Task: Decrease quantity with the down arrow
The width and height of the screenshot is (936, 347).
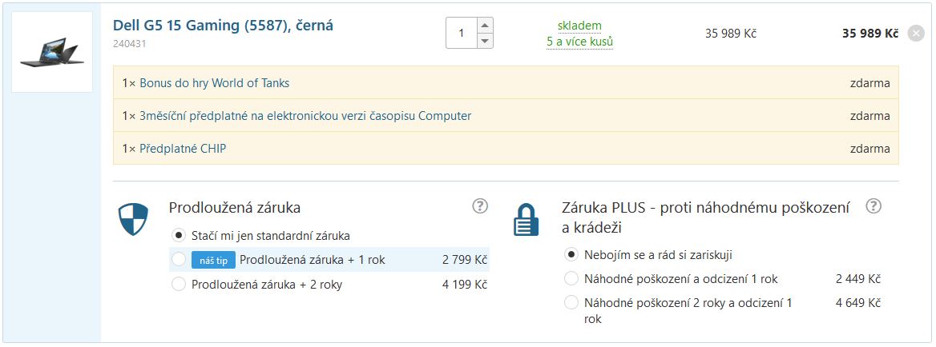Action: pyautogui.click(x=485, y=41)
